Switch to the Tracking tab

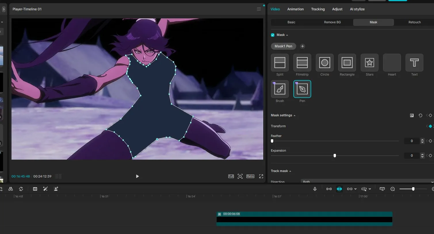pyautogui.click(x=318, y=9)
